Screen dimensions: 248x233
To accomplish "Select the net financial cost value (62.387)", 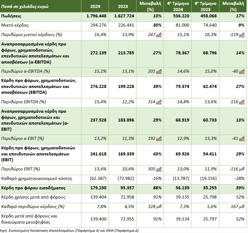I will (98, 178).
